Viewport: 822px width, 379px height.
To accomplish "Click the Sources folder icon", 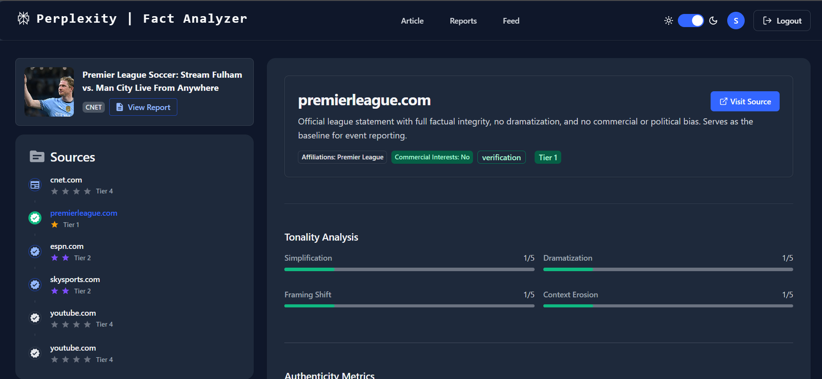I will click(37, 156).
